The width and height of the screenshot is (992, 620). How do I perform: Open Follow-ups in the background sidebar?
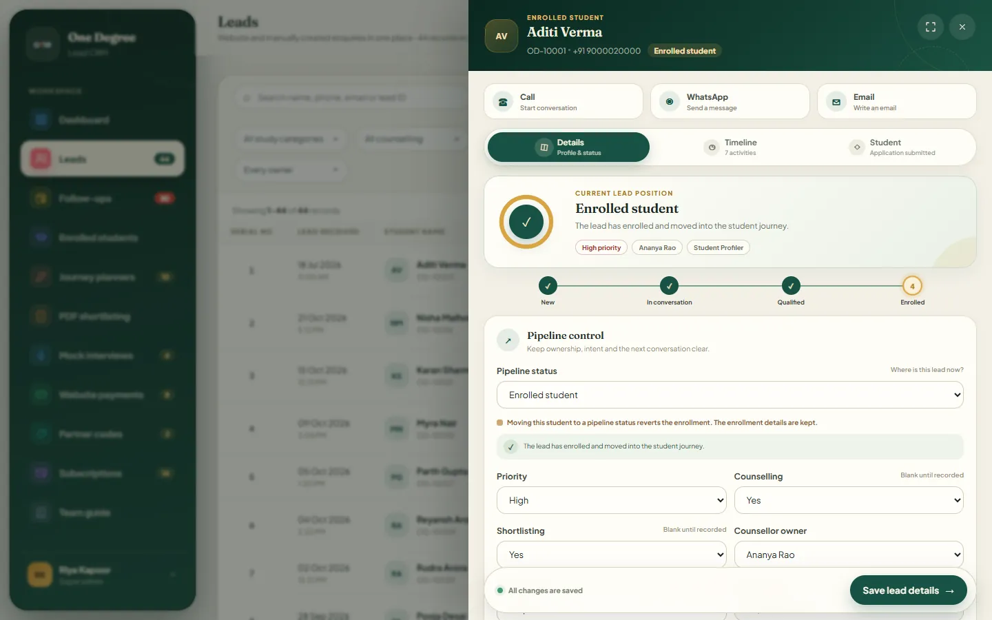pyautogui.click(x=103, y=198)
